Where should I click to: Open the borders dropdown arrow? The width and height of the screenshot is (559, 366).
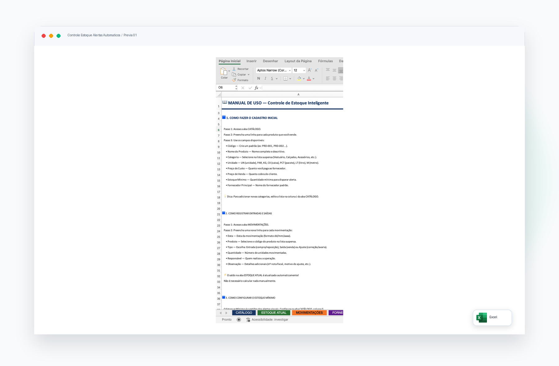pyautogui.click(x=290, y=78)
